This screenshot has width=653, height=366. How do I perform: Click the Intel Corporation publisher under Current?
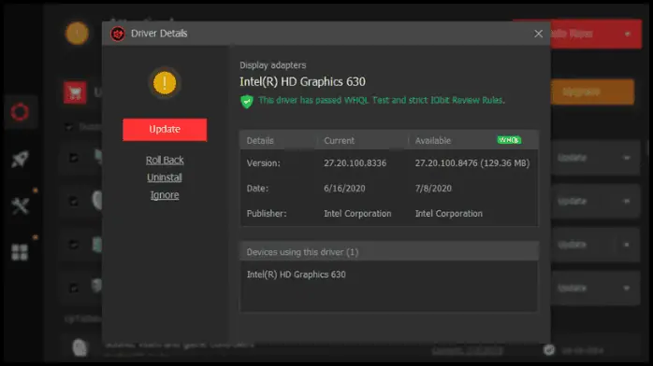(357, 214)
